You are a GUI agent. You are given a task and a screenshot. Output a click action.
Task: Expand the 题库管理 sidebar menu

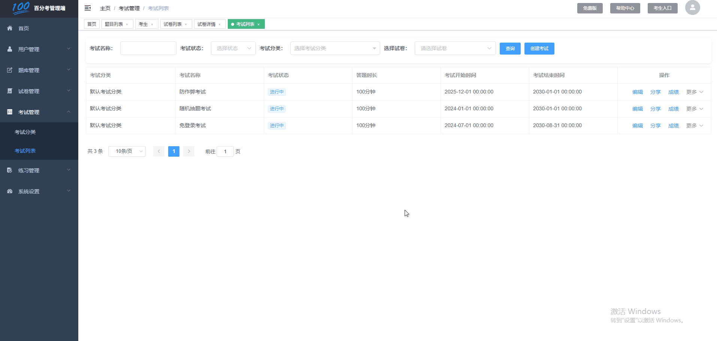pos(39,70)
